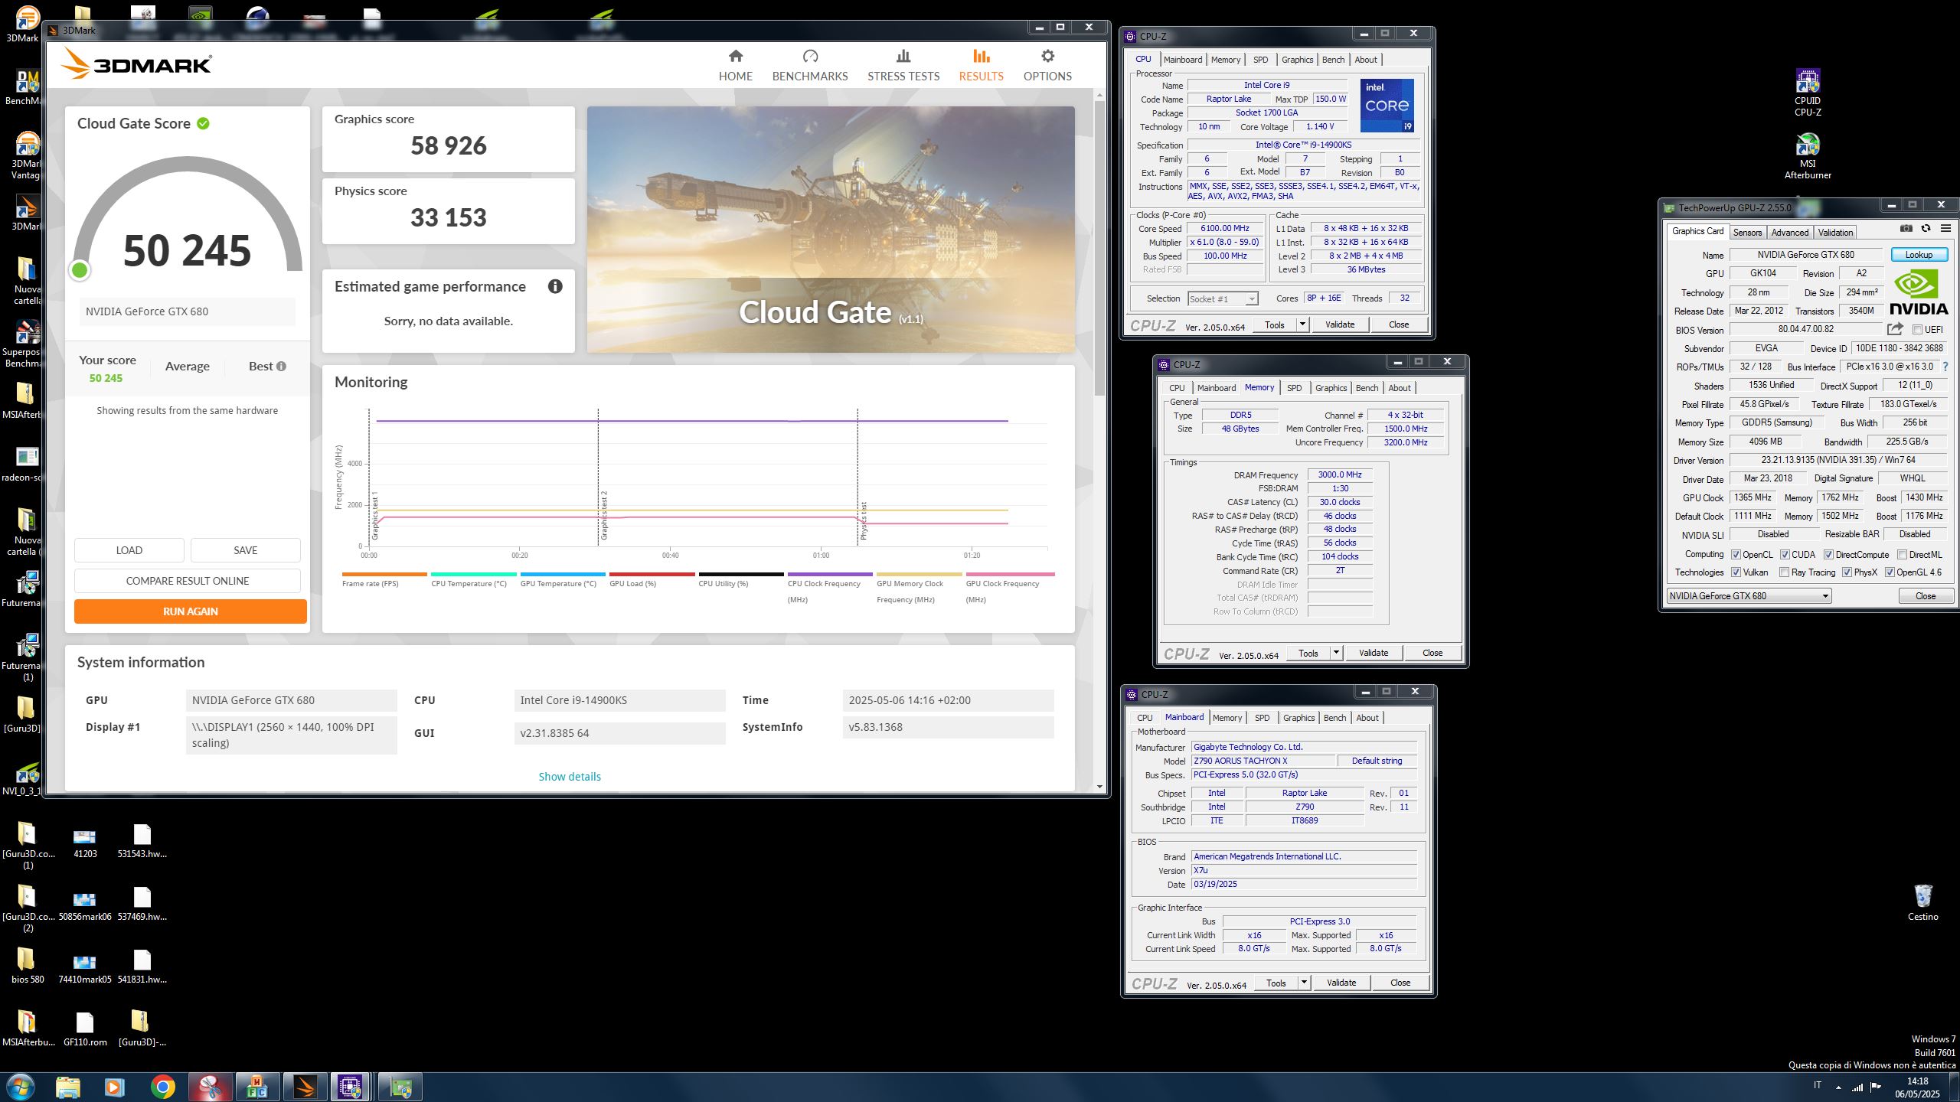Screen dimensions: 1960x1102
Task: Click Validate in the Mainboard CPU-Z window
Action: (x=1341, y=983)
